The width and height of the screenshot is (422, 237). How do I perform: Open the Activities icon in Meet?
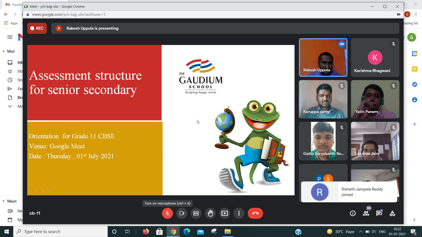[392, 213]
